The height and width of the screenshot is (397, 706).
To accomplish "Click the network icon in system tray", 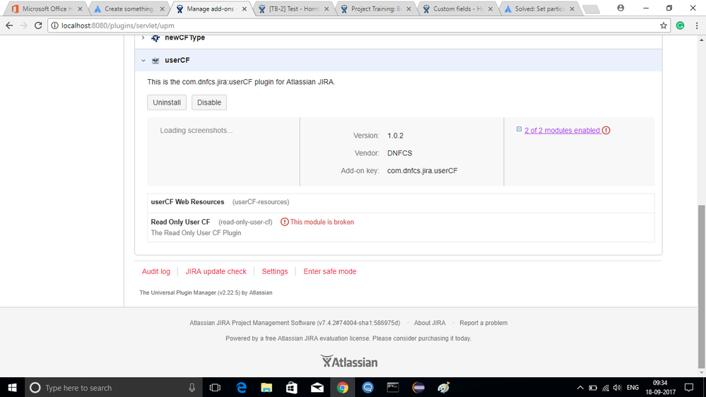I will (606, 388).
